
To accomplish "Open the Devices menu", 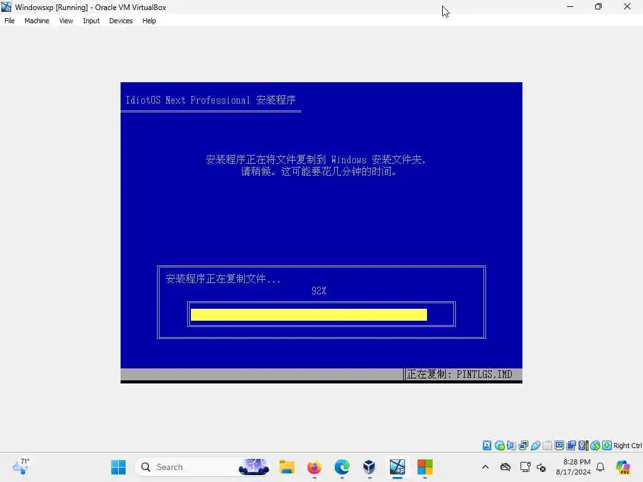I will click(121, 21).
